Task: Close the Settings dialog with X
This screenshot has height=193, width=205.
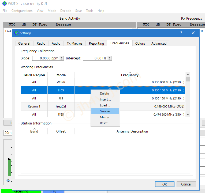Action: tap(193, 33)
